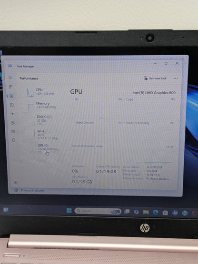This screenshot has height=264, width=198.
Task: Select the Wi-Fi performance entry
Action: pos(45,134)
